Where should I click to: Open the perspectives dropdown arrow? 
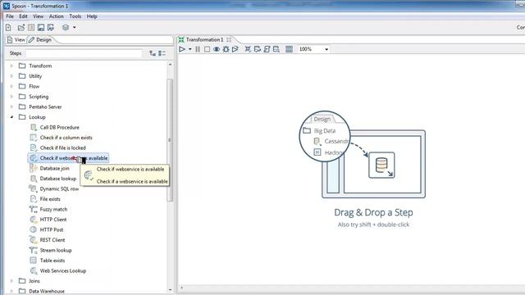click(x=75, y=27)
